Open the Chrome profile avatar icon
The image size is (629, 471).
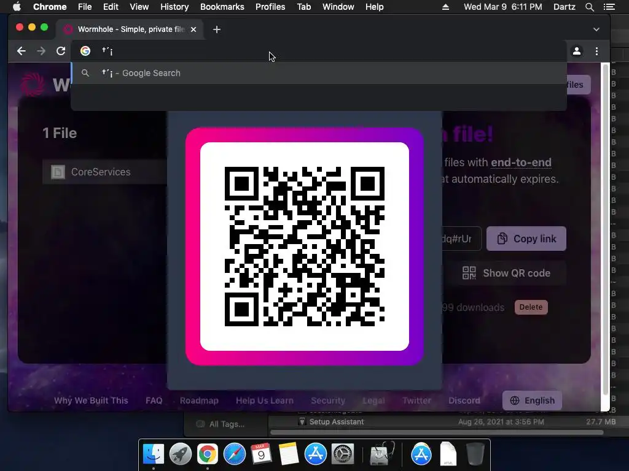576,51
